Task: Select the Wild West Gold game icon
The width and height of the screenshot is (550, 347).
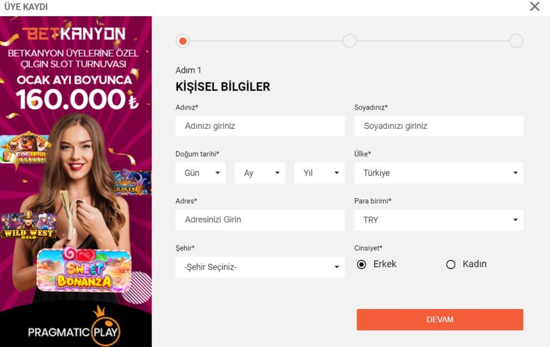Action: (x=28, y=226)
